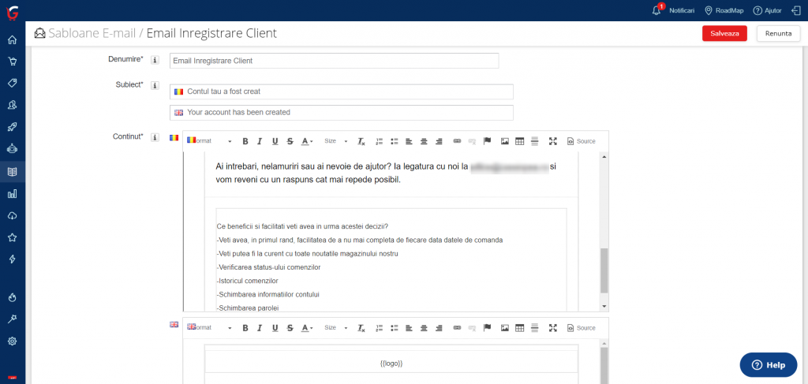
Task: Toggle Bold in the Romanian editor toolbar
Action: point(245,141)
